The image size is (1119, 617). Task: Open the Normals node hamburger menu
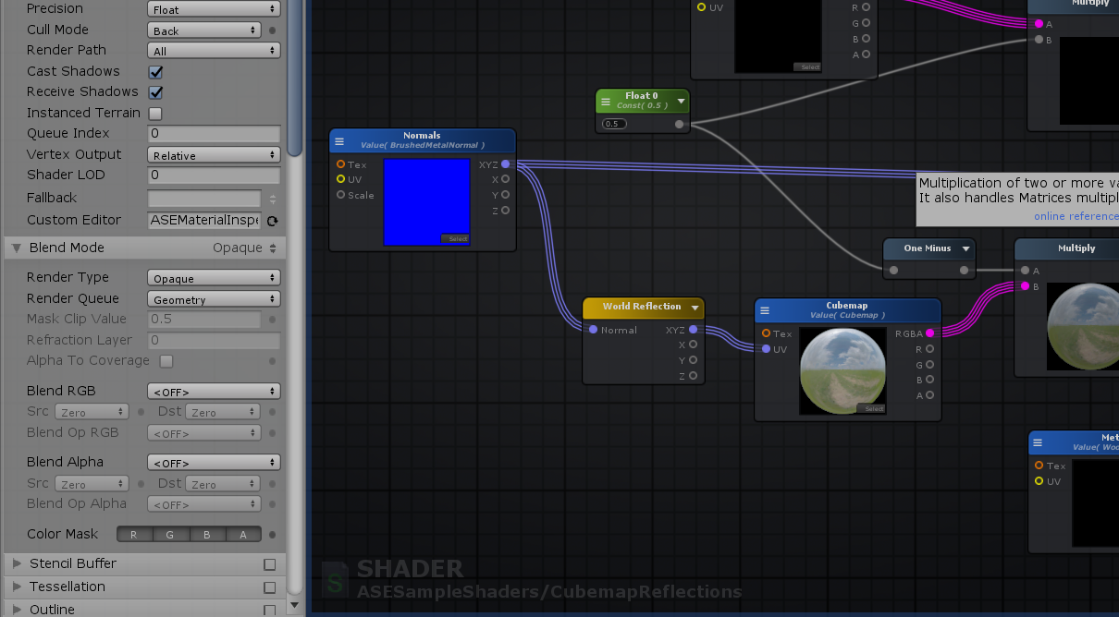[341, 140]
